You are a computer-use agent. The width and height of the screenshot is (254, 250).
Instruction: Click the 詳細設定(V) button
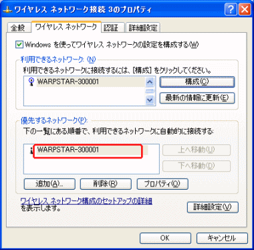point(213,207)
